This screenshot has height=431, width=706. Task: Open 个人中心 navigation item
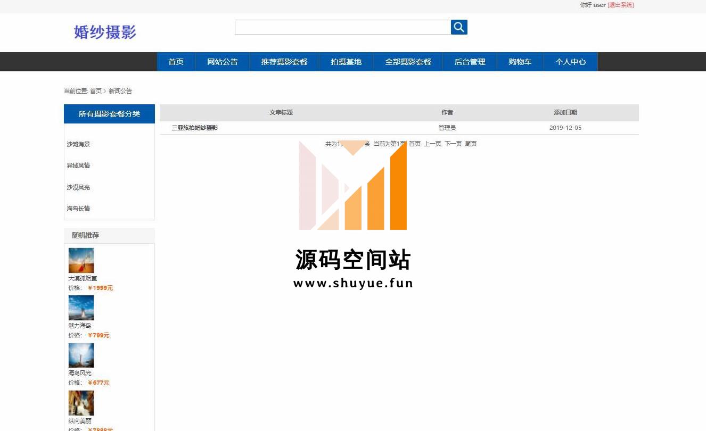point(571,62)
